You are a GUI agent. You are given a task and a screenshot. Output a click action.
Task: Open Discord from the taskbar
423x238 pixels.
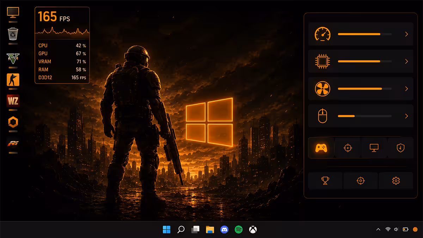pos(224,230)
